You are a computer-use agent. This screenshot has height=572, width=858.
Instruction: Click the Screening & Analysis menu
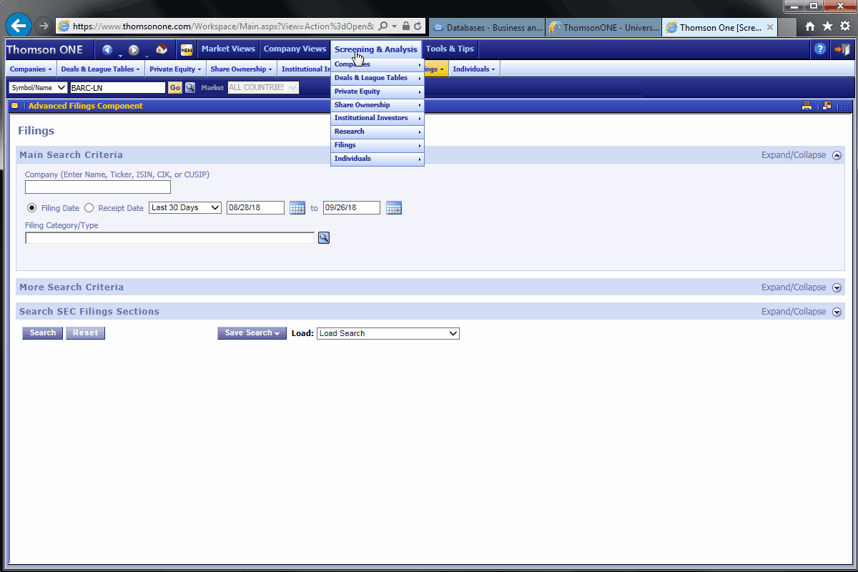pos(376,49)
